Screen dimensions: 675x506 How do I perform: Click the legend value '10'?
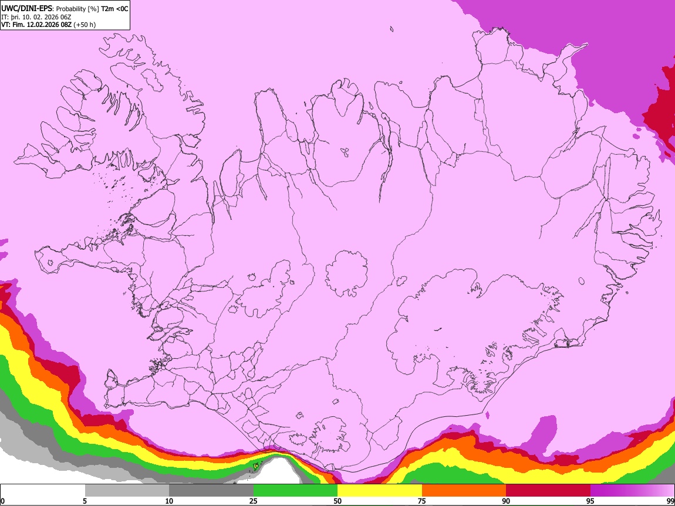(x=169, y=501)
